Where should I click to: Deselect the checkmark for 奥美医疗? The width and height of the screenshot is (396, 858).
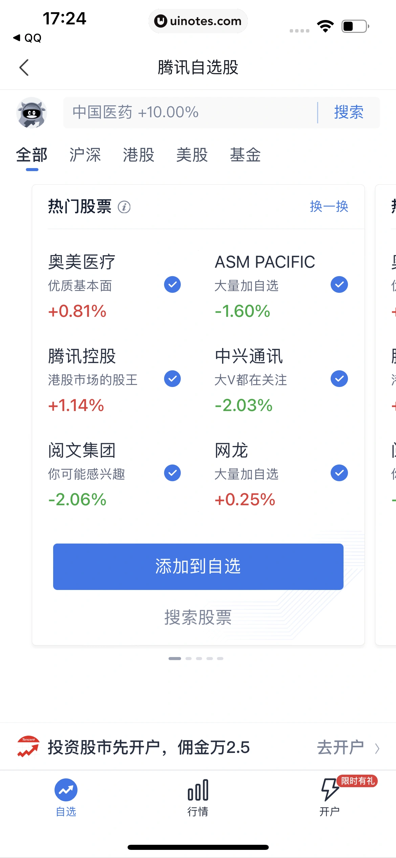(x=172, y=285)
